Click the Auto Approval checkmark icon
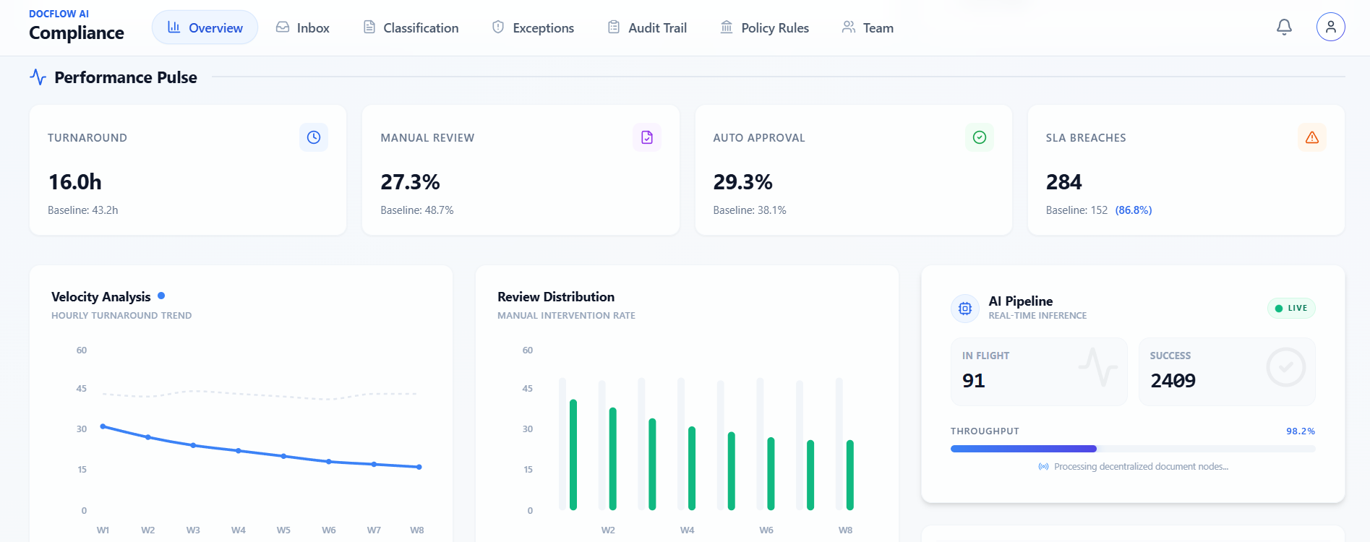Viewport: 1370px width, 542px height. pyautogui.click(x=980, y=137)
